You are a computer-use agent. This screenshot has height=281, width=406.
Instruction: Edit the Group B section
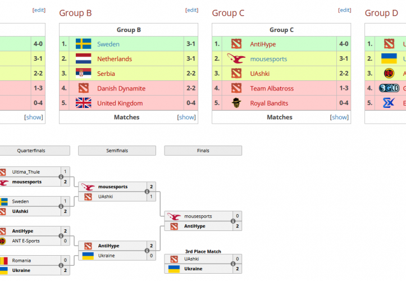(191, 10)
